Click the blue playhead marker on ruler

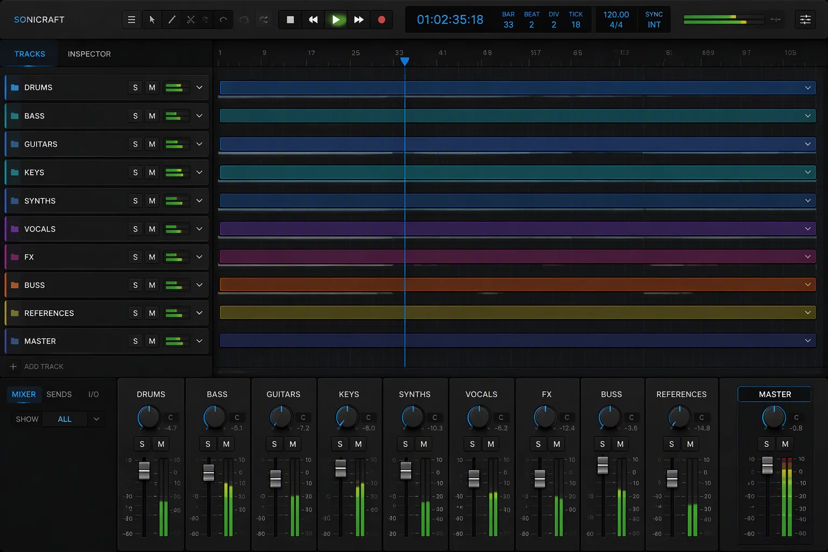coord(405,61)
